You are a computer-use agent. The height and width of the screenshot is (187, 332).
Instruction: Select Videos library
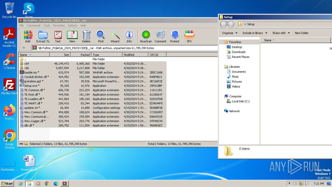236,86
